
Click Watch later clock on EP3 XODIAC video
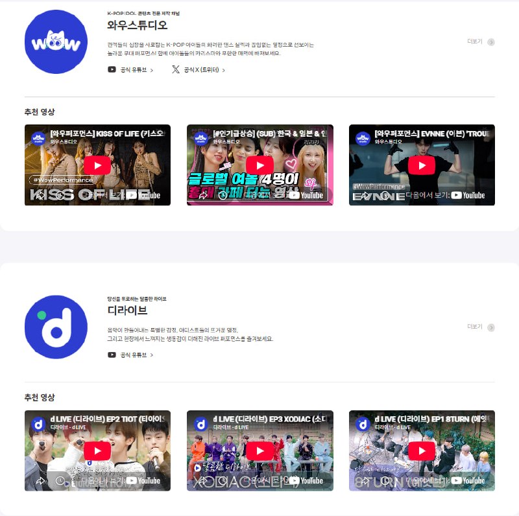pyautogui.click(x=223, y=480)
